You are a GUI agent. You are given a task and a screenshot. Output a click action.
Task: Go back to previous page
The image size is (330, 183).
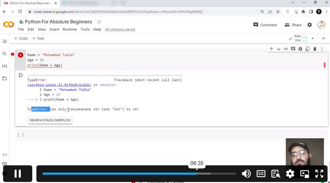pyautogui.click(x=5, y=12)
